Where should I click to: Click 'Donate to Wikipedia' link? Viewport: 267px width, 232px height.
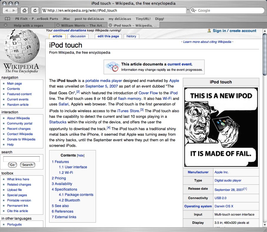tap(21, 139)
